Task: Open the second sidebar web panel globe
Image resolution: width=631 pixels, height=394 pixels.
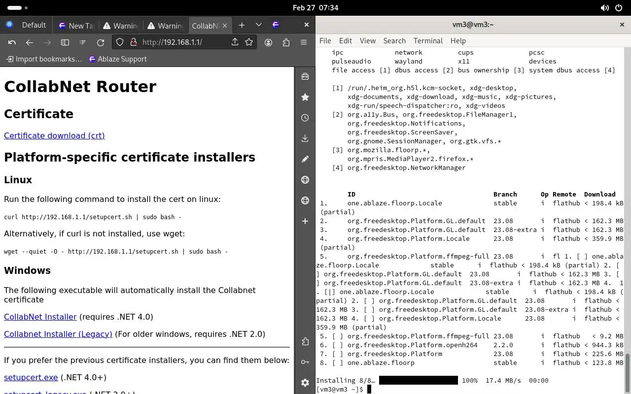Action: point(305,200)
